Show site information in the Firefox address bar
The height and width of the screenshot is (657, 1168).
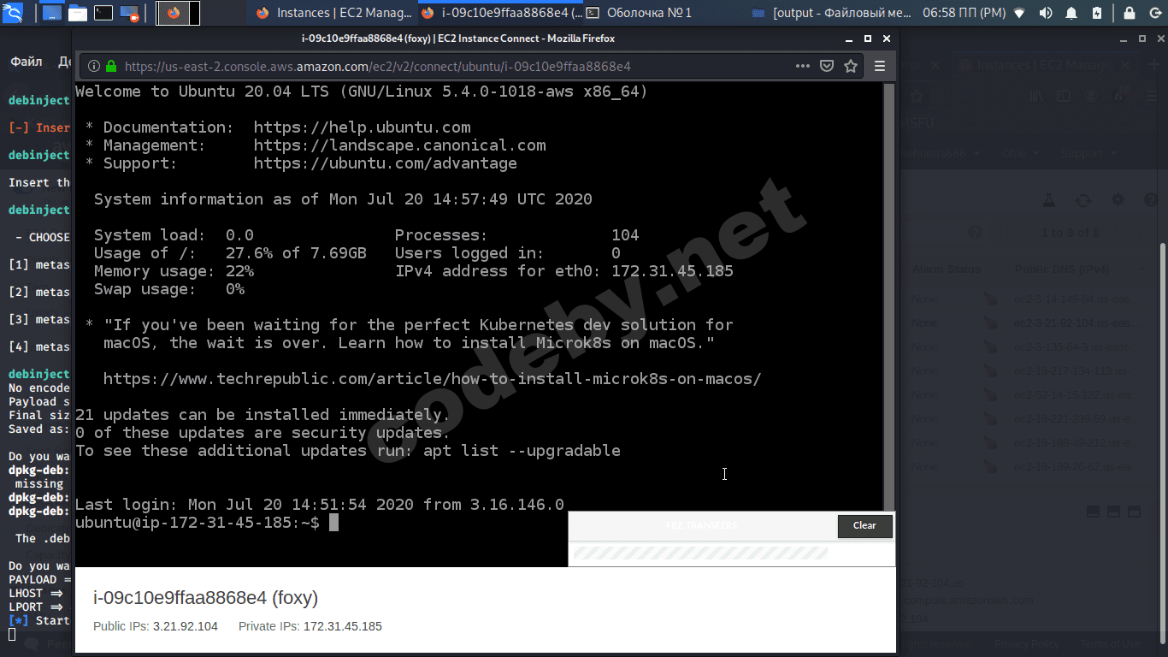[x=93, y=66]
